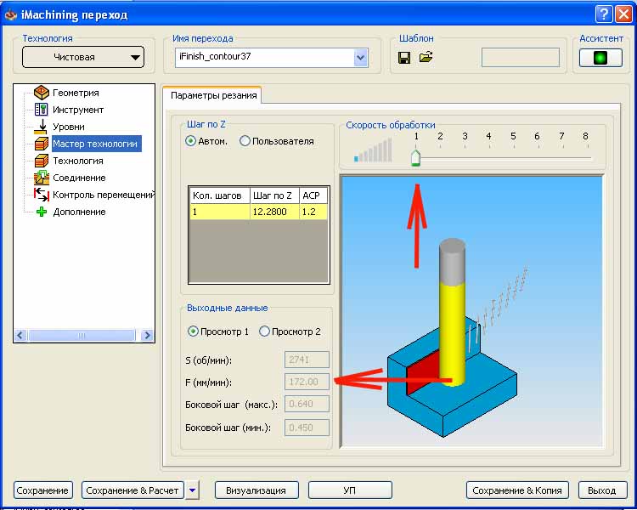Select Соединение in the tree
This screenshot has height=510, width=637.
(79, 178)
